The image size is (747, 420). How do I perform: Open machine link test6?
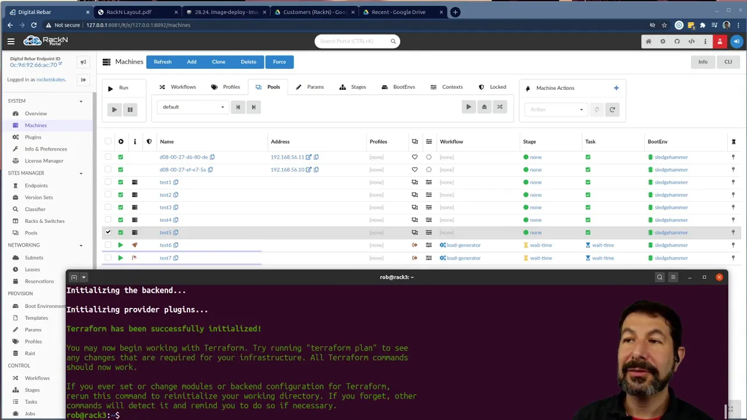[166, 246]
